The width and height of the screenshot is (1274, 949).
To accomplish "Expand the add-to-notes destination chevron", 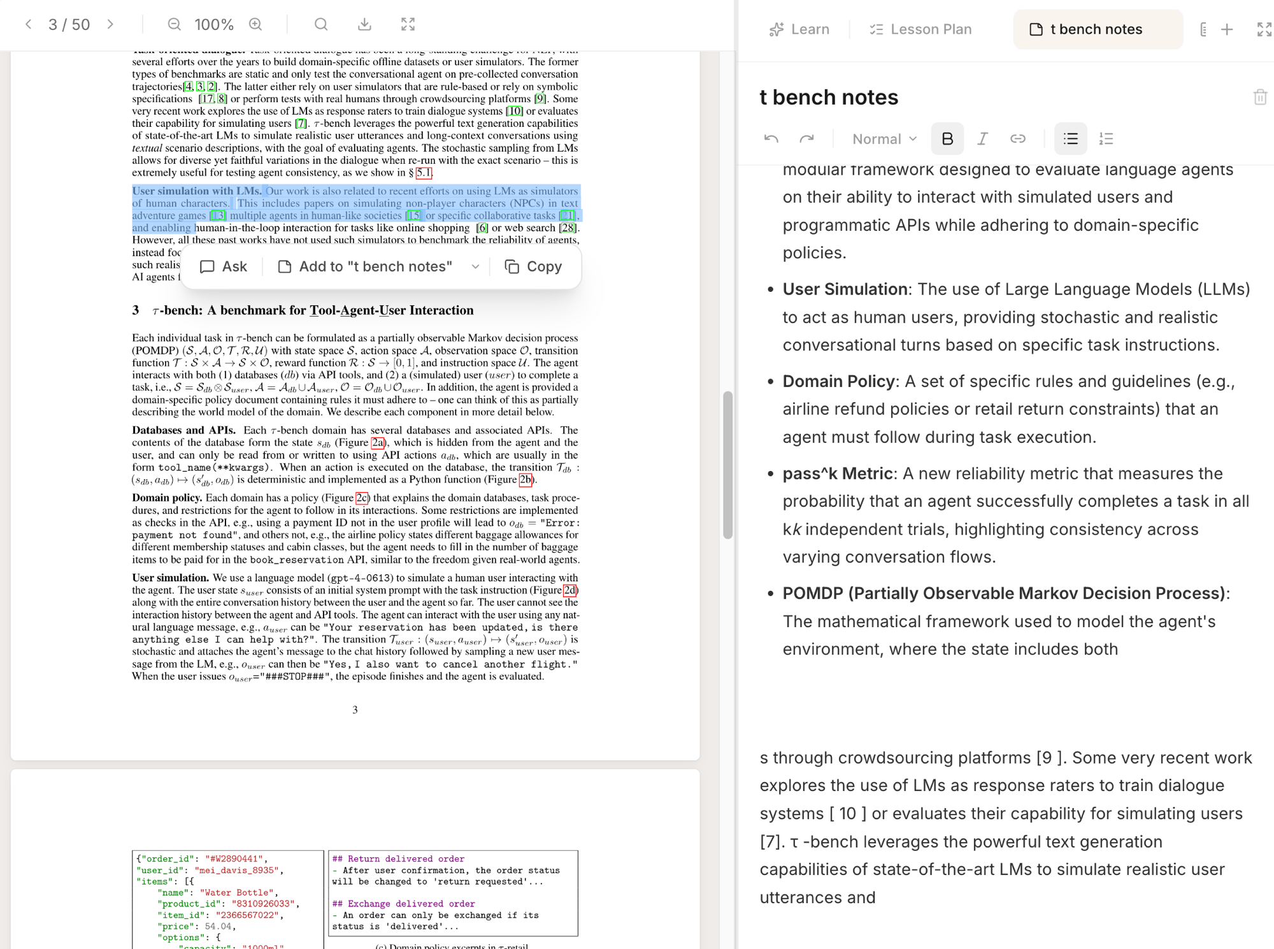I will click(475, 266).
